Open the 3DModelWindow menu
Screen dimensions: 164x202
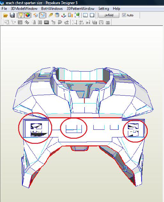[x=24, y=9]
